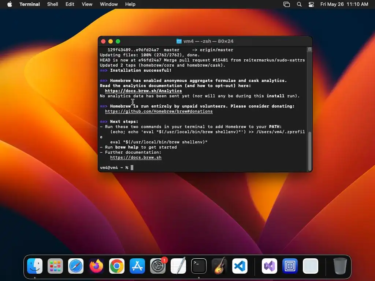Click the Updating files: 100% line
Viewport: 375px width, 281px height.
tap(150, 55)
